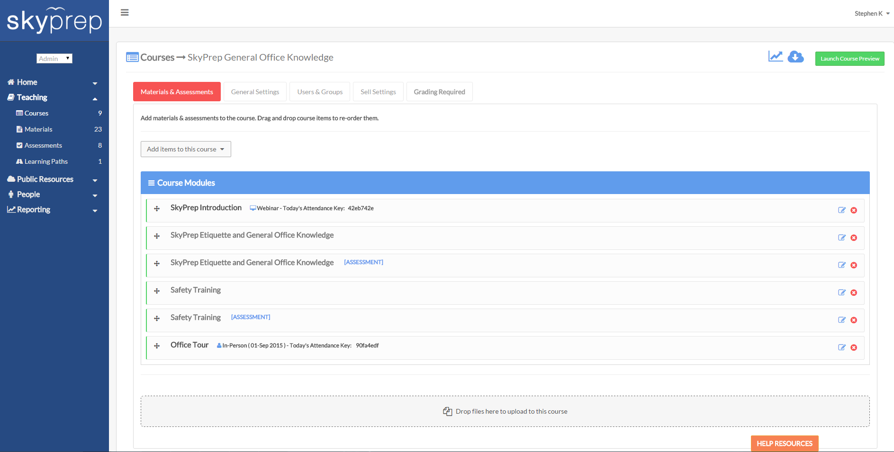Edit SkyPrep Etiquette material without assessment tag

point(841,238)
